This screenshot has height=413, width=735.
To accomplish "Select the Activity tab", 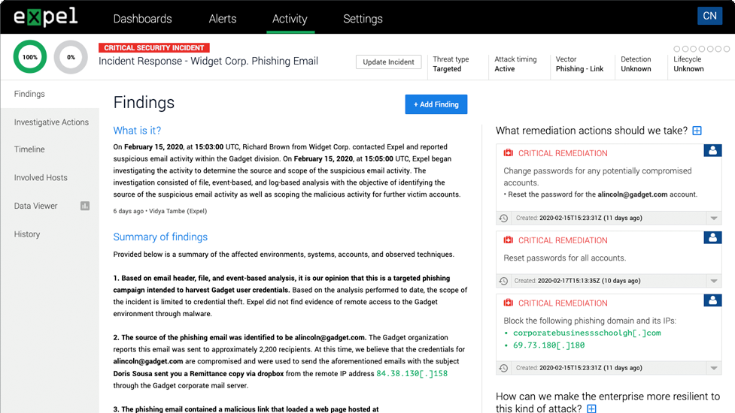I will pos(290,19).
